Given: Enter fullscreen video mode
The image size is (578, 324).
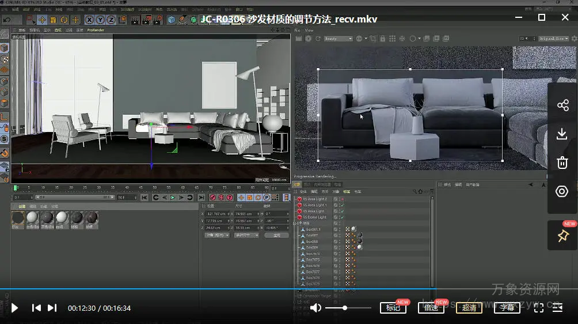Looking at the screenshot, I should tap(539, 308).
